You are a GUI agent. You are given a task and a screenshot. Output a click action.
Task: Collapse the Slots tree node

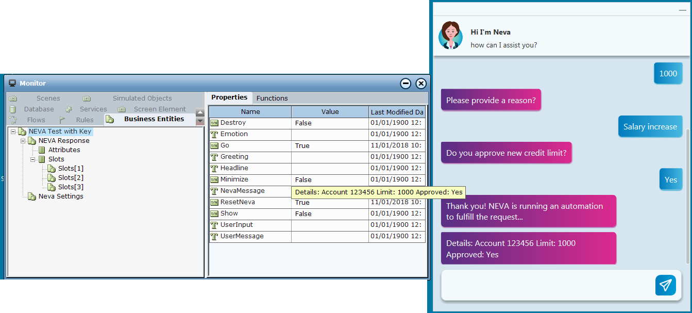point(33,159)
